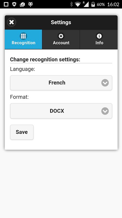Tap the Wi-Fi status bar icon
The width and height of the screenshot is (122, 218).
[78, 4]
